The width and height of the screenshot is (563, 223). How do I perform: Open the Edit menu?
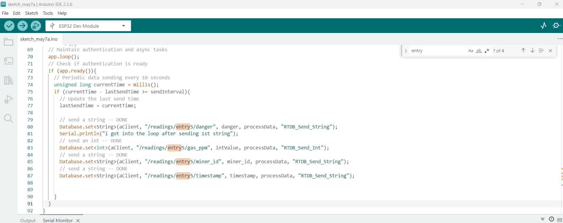[17, 13]
